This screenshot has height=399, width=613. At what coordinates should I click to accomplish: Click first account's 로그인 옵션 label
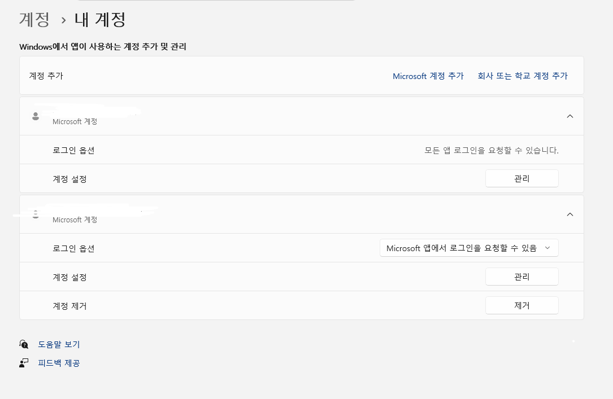[x=73, y=150]
